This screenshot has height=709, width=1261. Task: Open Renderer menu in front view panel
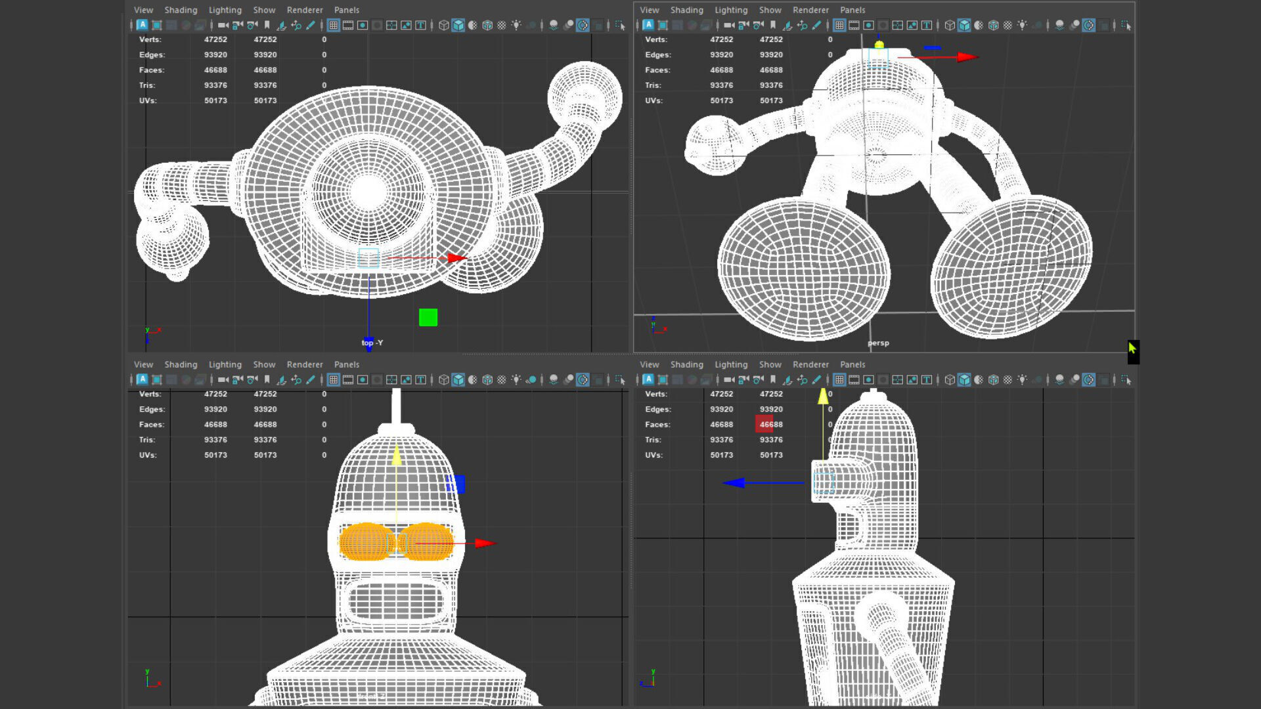click(x=305, y=364)
